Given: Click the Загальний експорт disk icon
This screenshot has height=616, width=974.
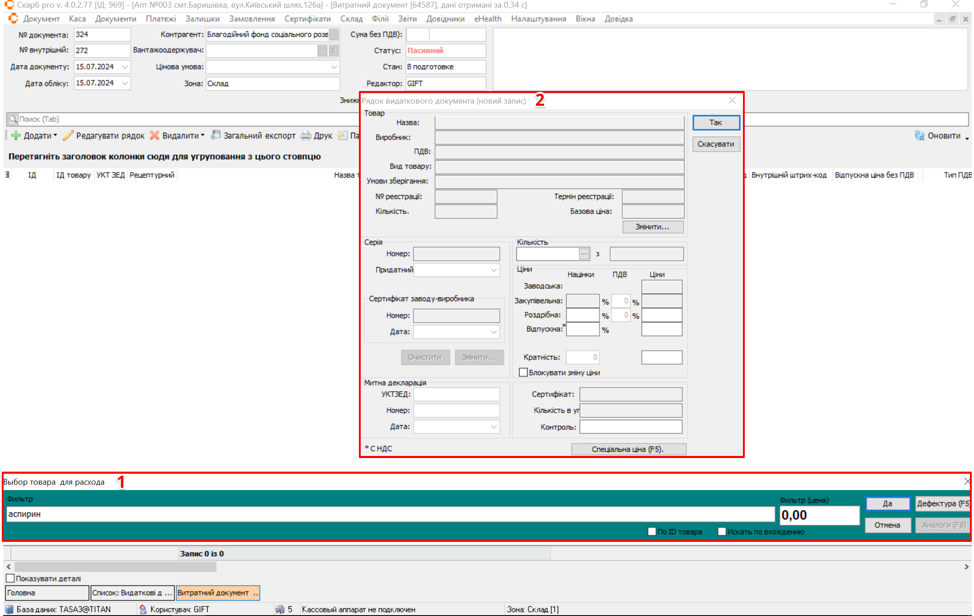Looking at the screenshot, I should click(216, 135).
